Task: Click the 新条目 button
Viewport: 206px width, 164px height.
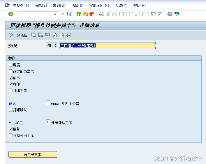Action: pyautogui.click(x=22, y=35)
